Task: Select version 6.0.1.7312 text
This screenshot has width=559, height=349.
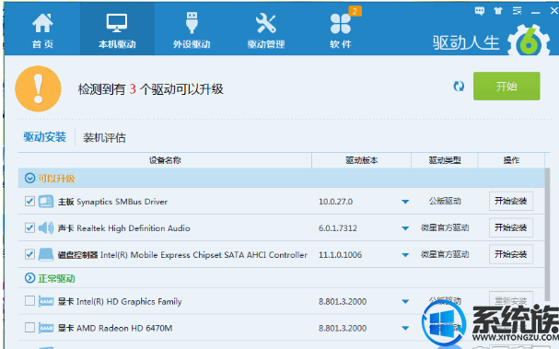Action: click(338, 228)
